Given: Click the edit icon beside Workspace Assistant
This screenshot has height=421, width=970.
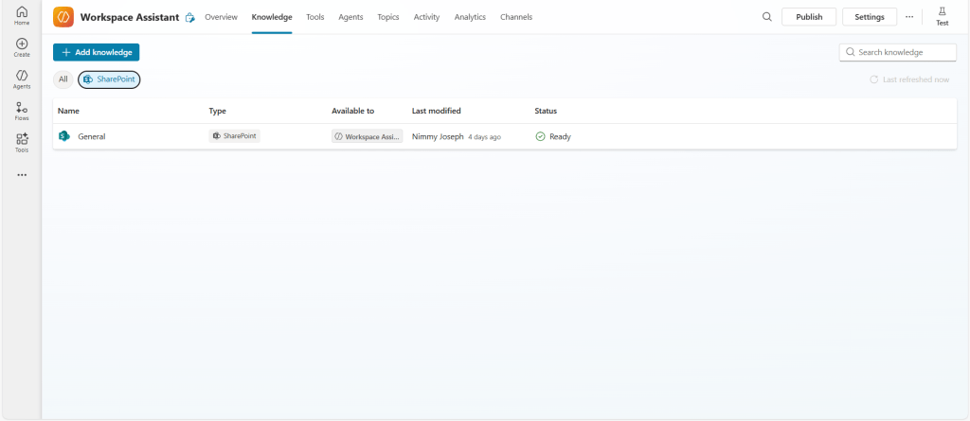Looking at the screenshot, I should pyautogui.click(x=189, y=17).
